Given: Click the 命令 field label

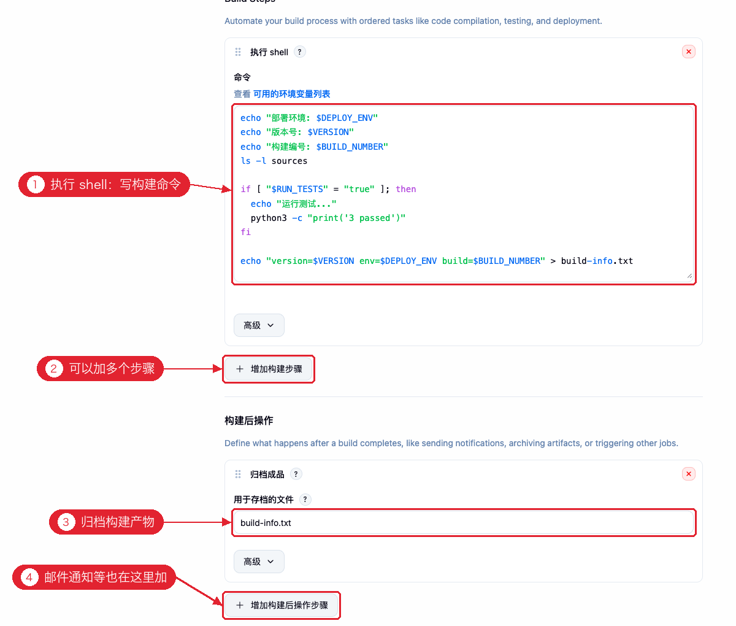Looking at the screenshot, I should [242, 77].
